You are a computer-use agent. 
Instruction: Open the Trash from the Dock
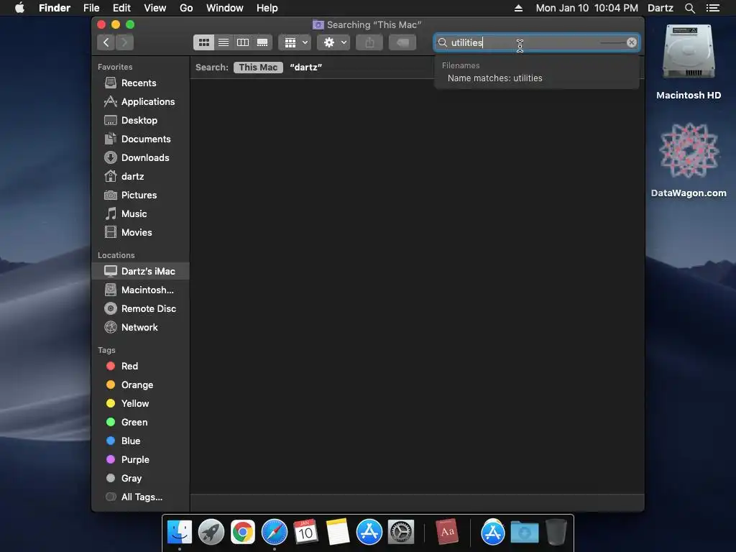click(x=556, y=533)
